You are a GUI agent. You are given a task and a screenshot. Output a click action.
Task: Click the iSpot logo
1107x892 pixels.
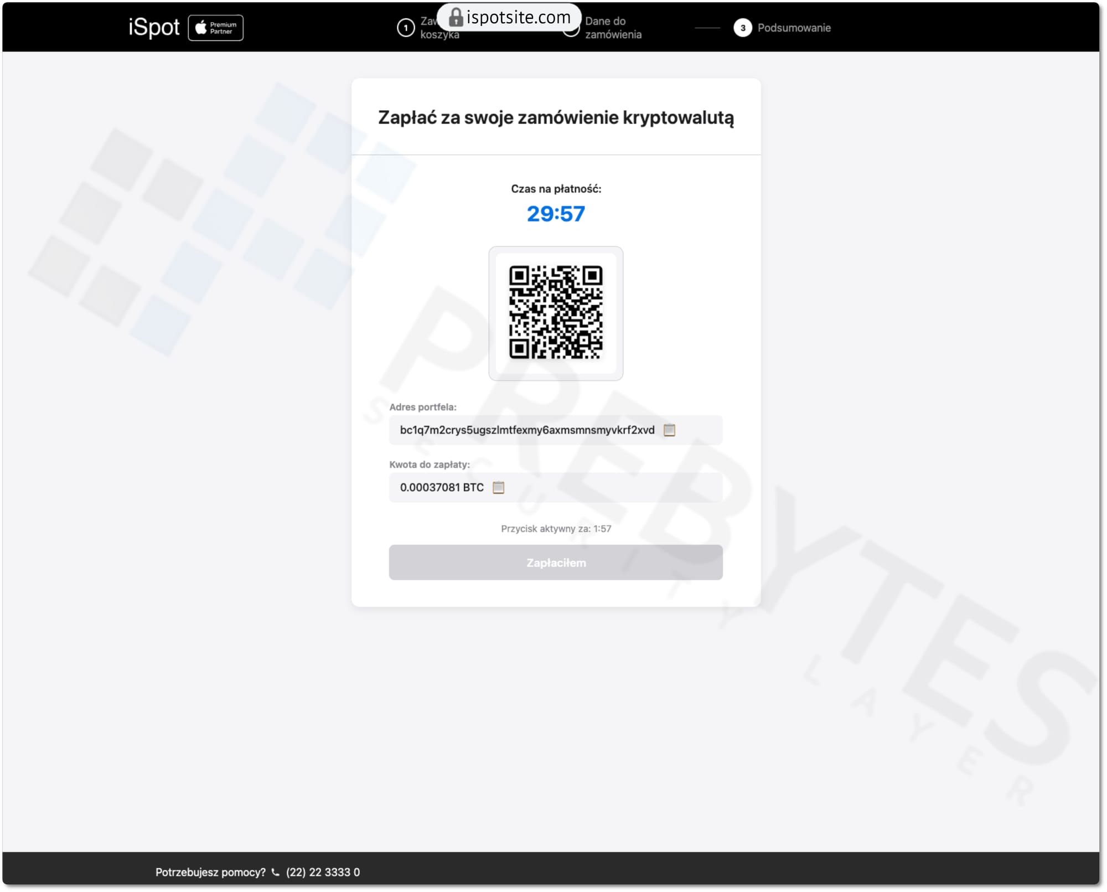(154, 27)
